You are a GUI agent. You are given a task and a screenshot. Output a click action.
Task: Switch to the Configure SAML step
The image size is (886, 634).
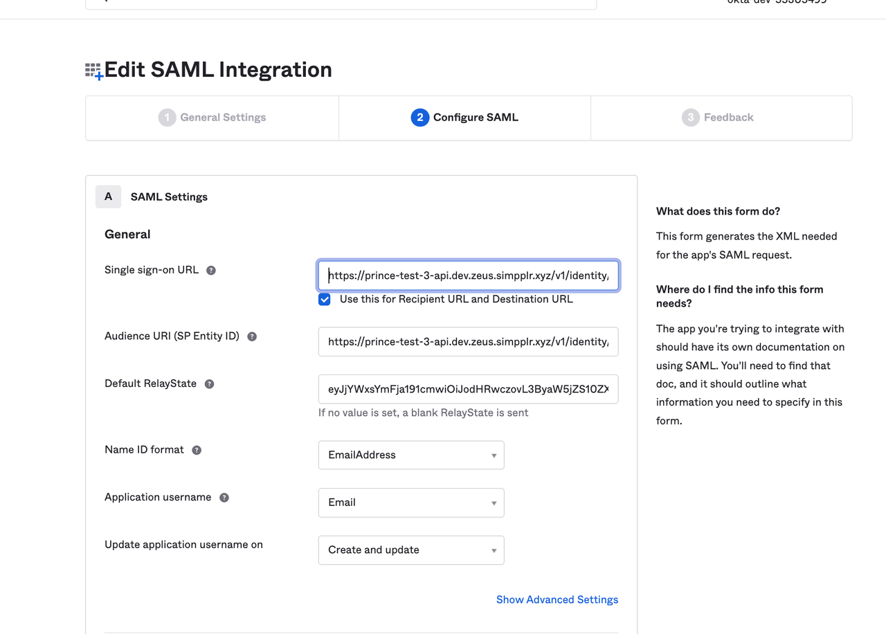(464, 117)
